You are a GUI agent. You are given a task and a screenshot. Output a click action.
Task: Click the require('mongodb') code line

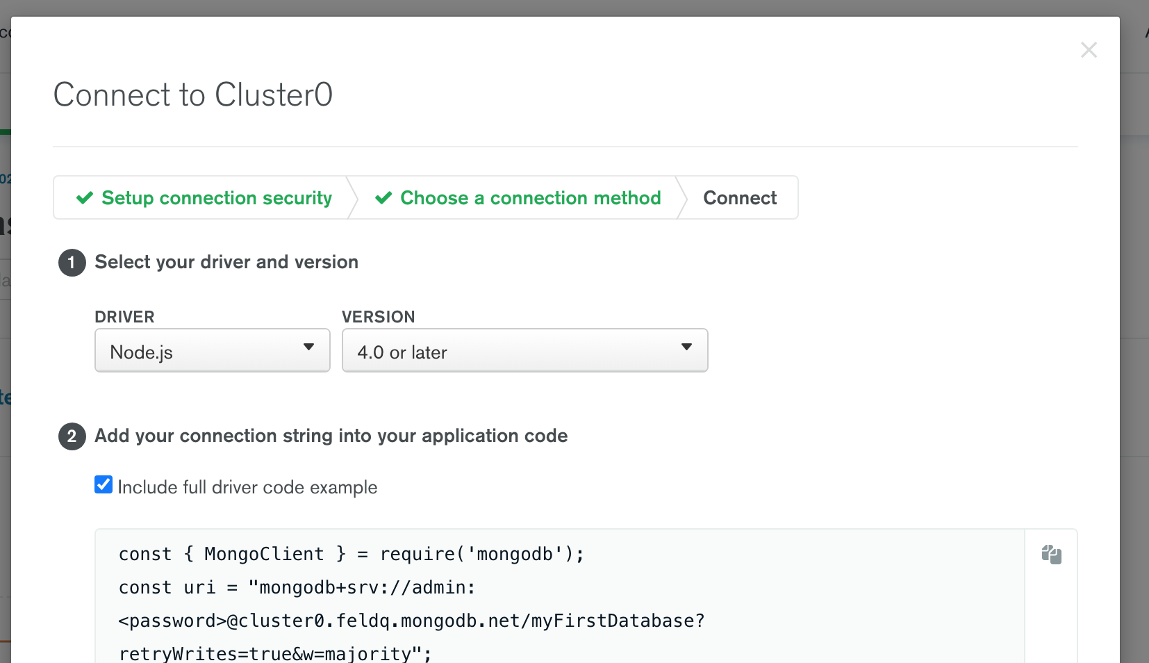(x=352, y=554)
